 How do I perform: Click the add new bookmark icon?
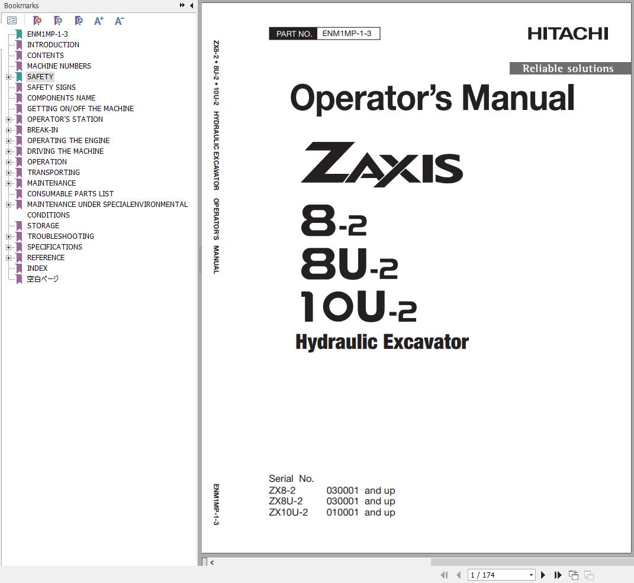point(58,20)
